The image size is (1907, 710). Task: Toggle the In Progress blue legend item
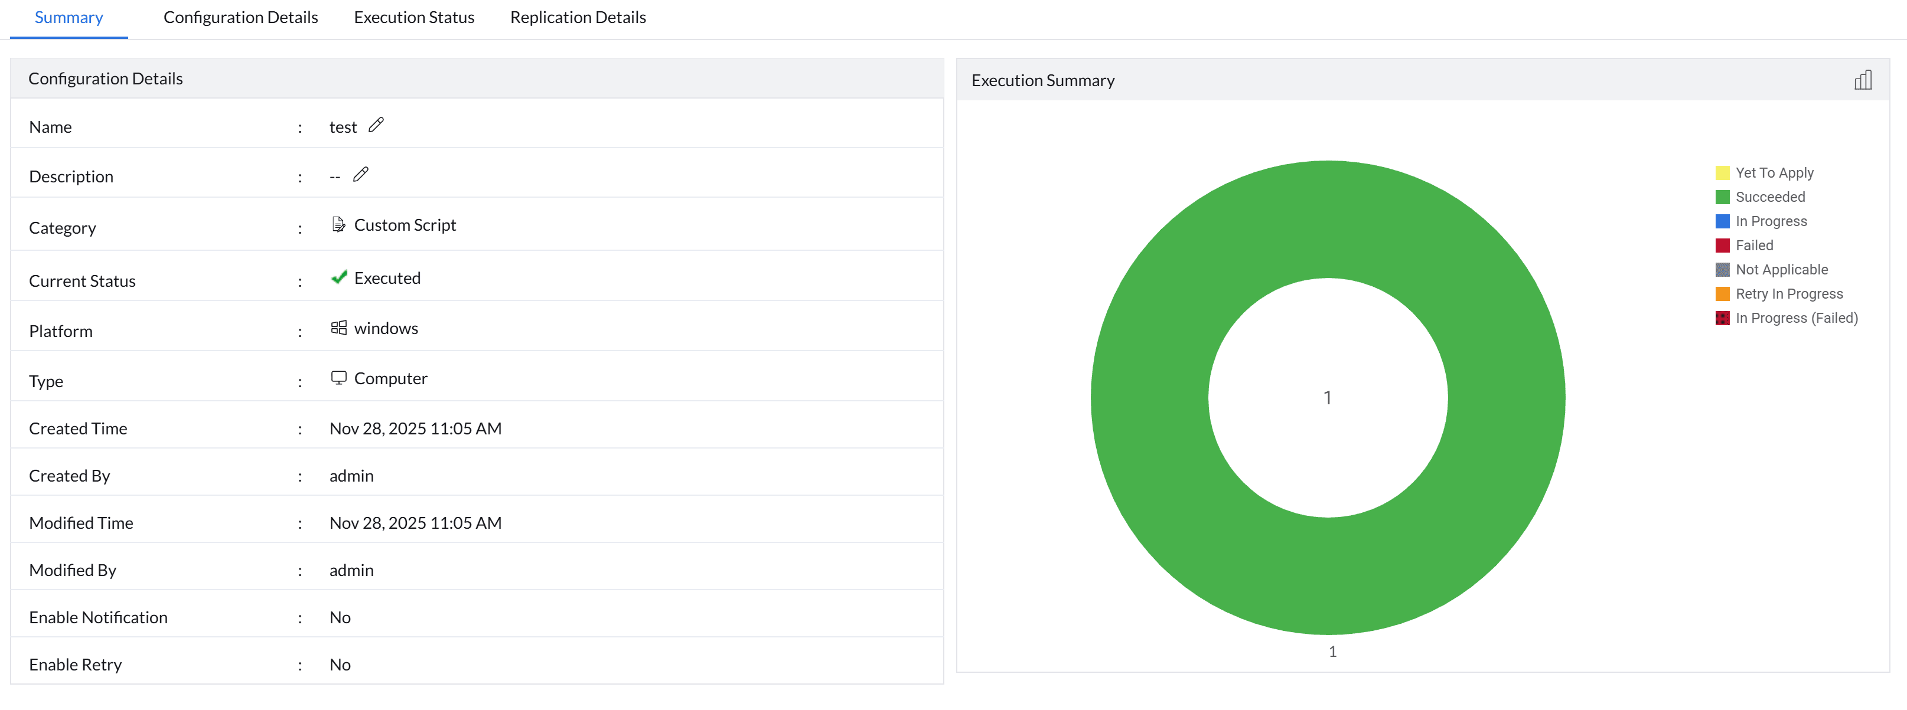point(1770,221)
